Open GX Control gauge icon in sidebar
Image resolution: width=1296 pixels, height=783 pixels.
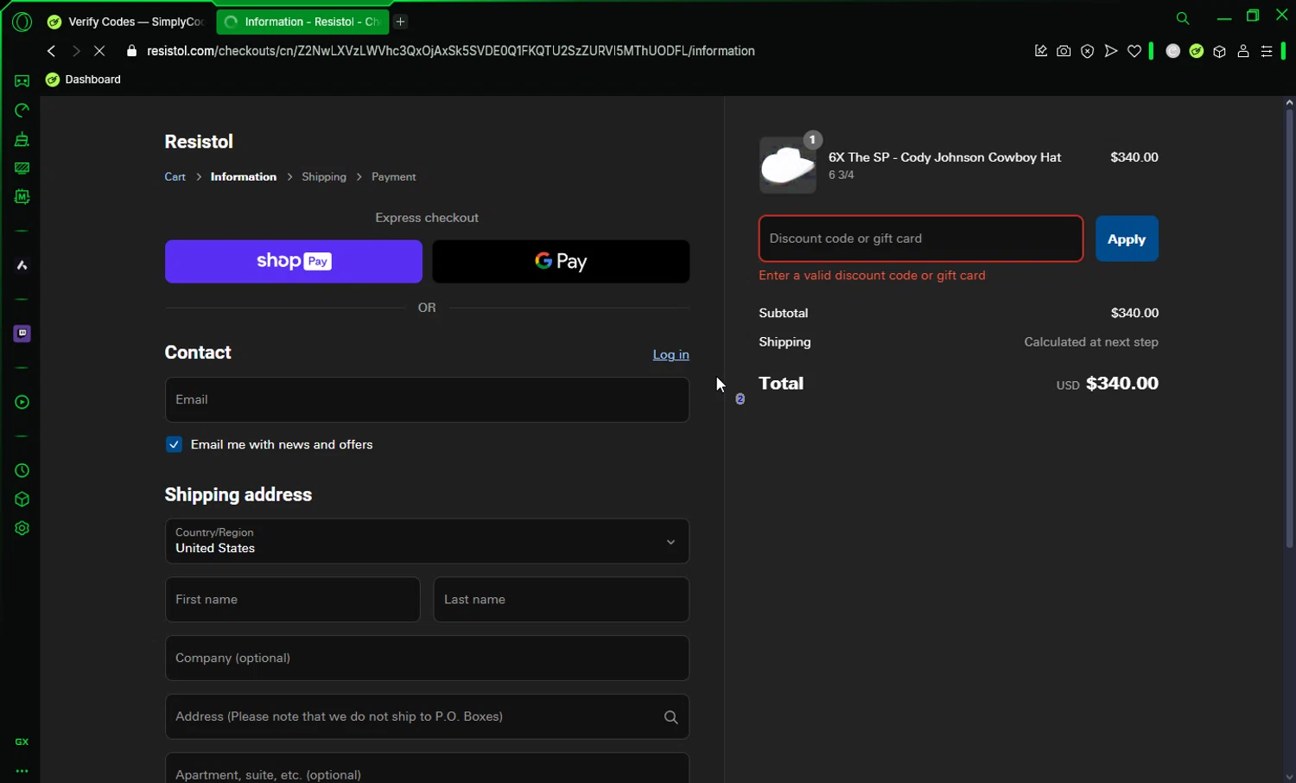click(22, 111)
